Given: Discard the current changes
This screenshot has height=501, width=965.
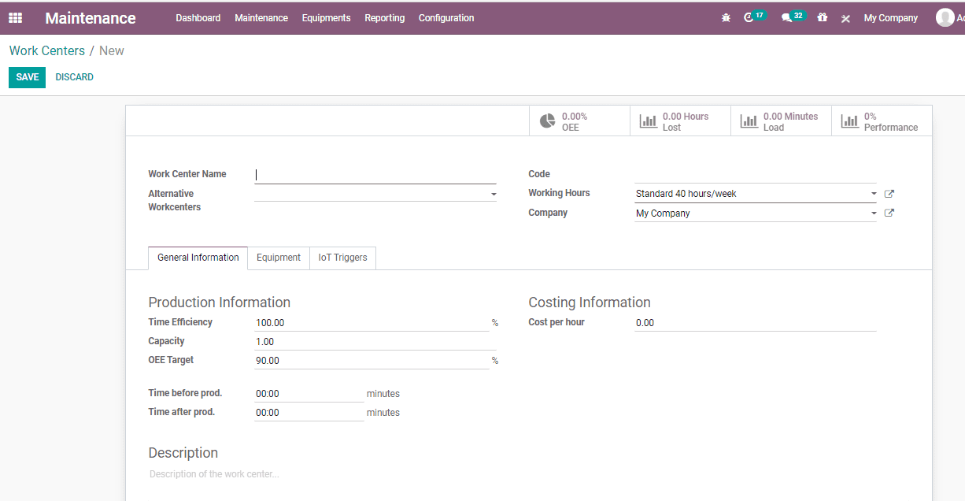Looking at the screenshot, I should tap(74, 76).
